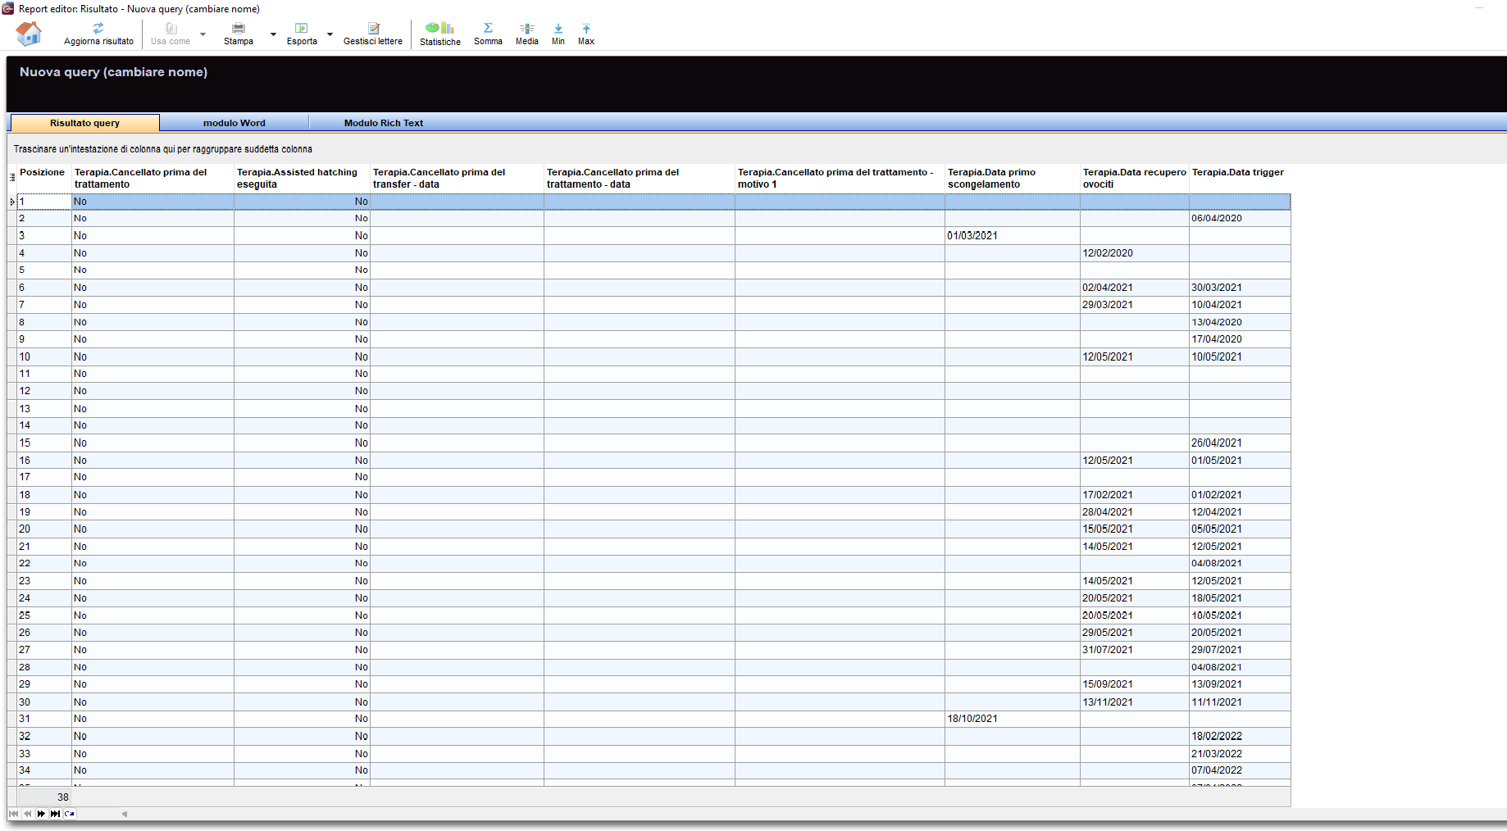Click the grouping panel hint text
The width and height of the screenshot is (1507, 831).
tap(163, 149)
